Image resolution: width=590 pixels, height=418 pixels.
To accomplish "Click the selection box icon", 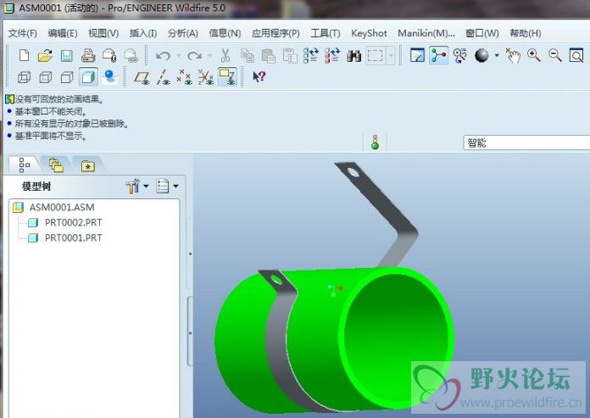I will tap(376, 56).
